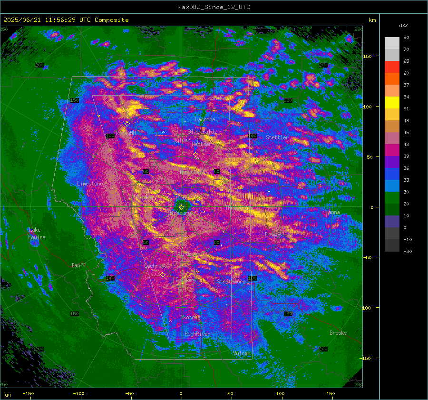The width and height of the screenshot is (428, 400).
Task: Click the km unit label beside the timestamp
Action: (372, 20)
